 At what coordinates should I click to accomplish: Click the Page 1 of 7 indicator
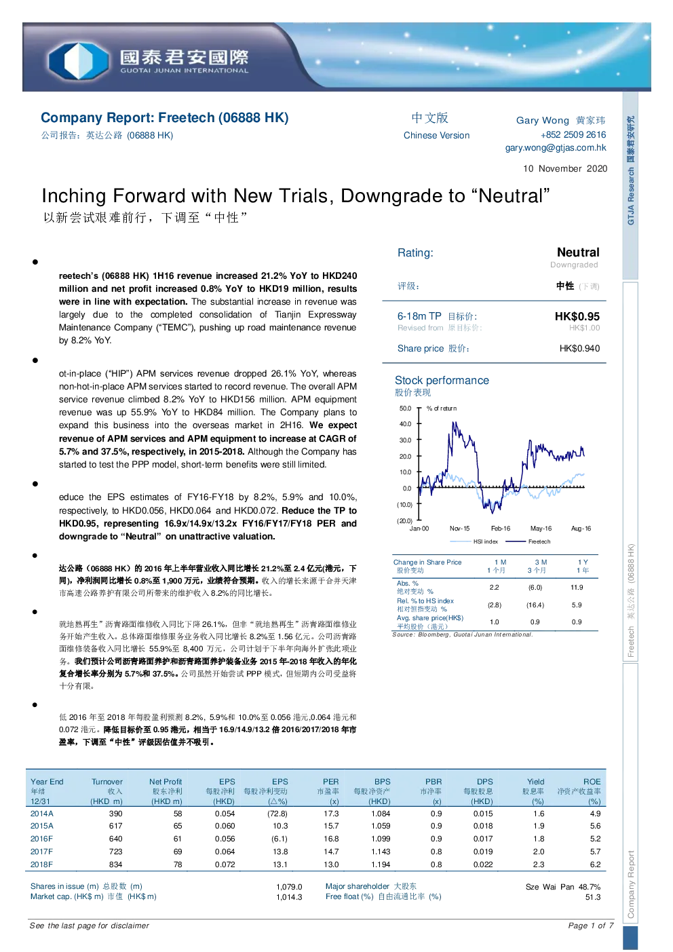pyautogui.click(x=591, y=926)
